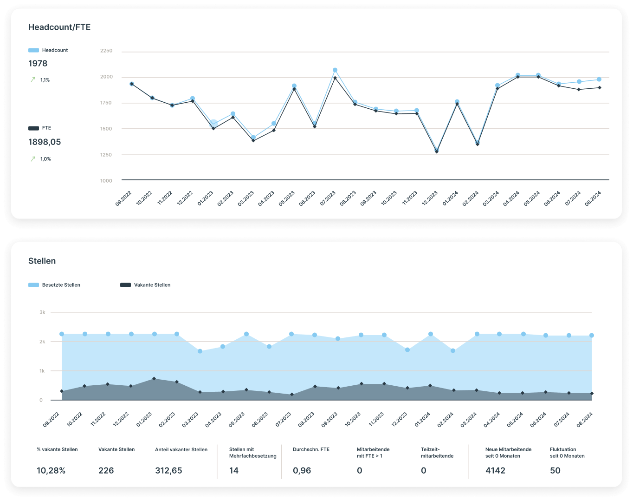Select the Headcount data point for 07.2023
Viewport: 633px width, 501px height.
tap(335, 70)
